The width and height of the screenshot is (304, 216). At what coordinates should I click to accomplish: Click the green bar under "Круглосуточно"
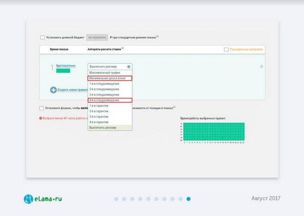pos(63,71)
